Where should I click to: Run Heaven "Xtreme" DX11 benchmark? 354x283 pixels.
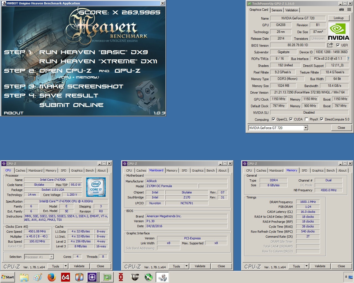click(x=98, y=61)
